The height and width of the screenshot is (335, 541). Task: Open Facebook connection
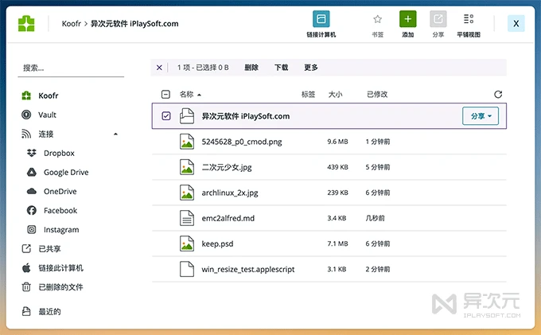[60, 210]
